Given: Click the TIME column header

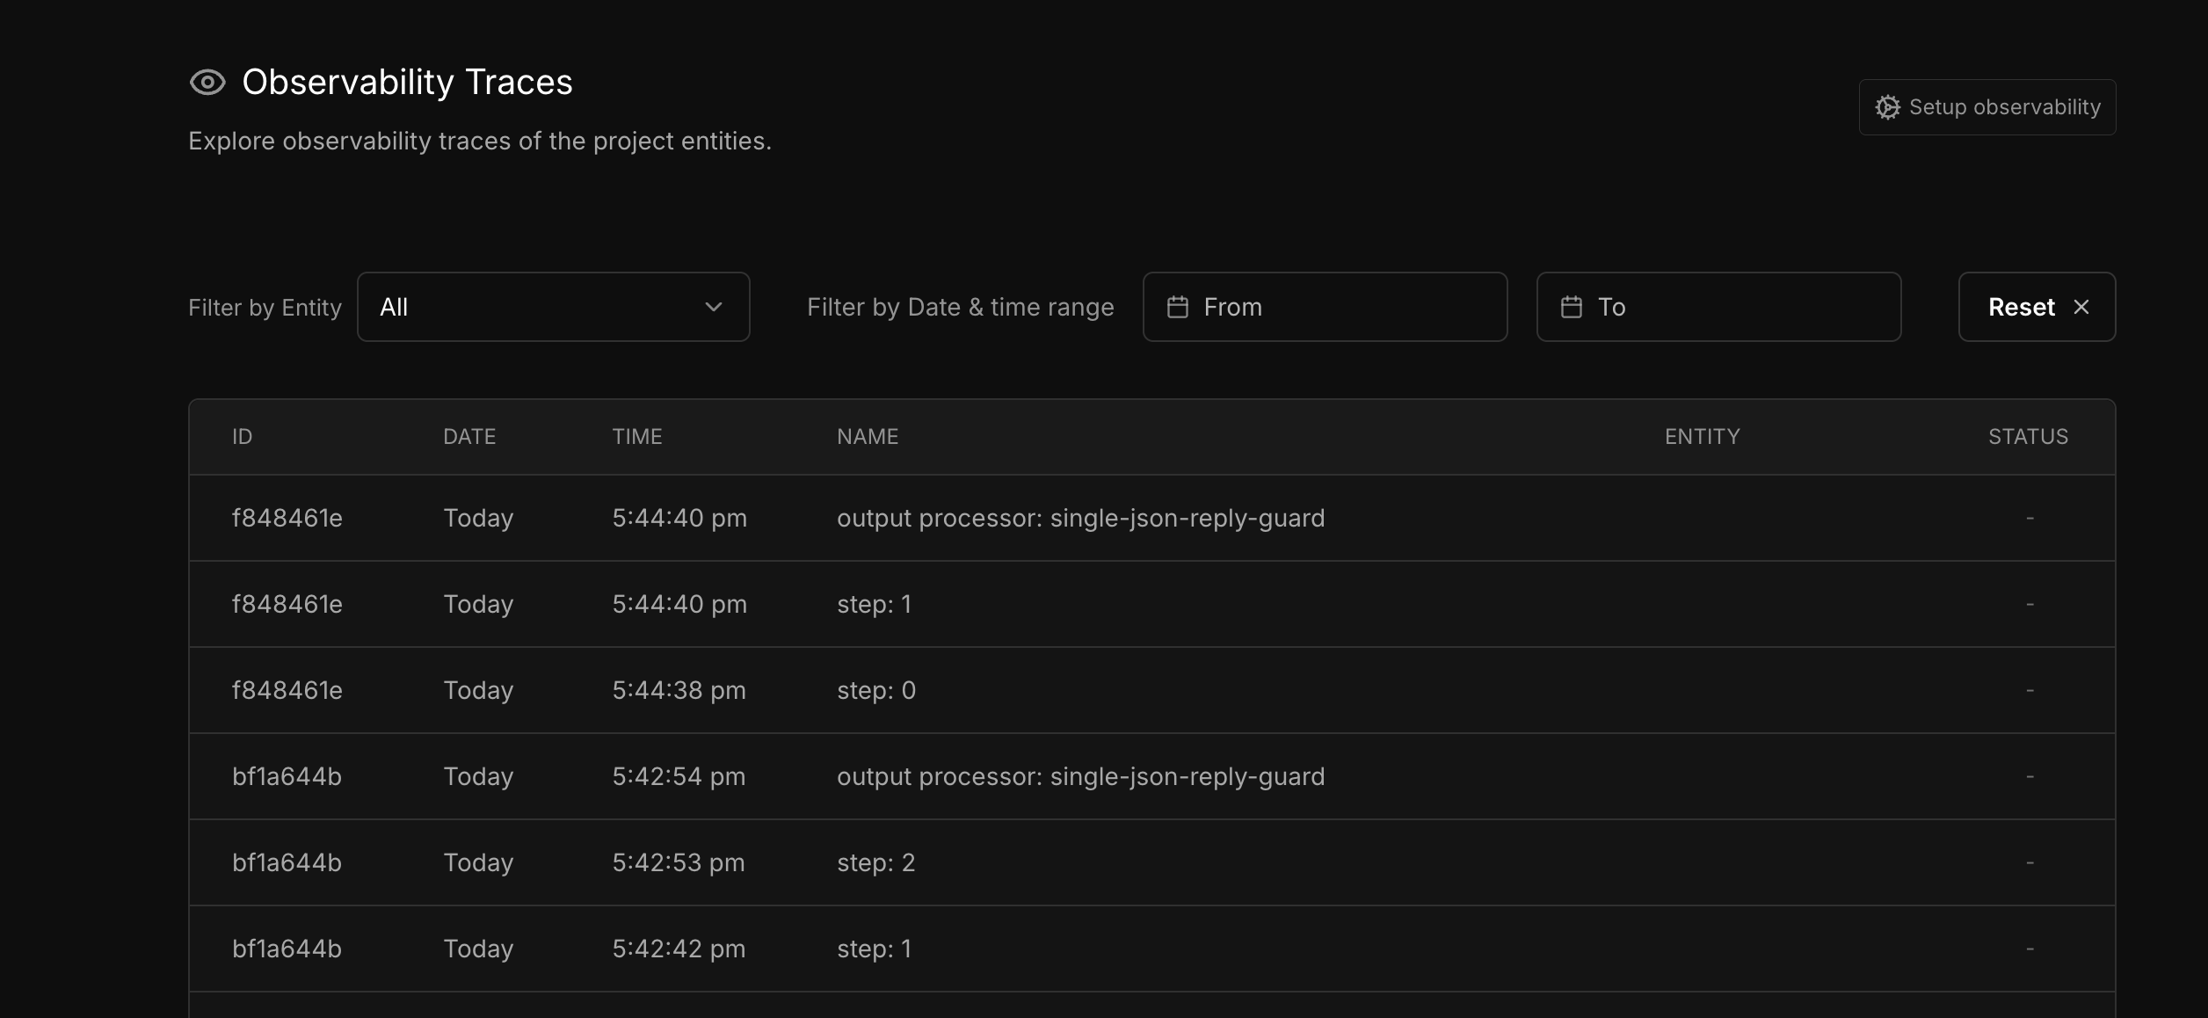Looking at the screenshot, I should click(636, 437).
